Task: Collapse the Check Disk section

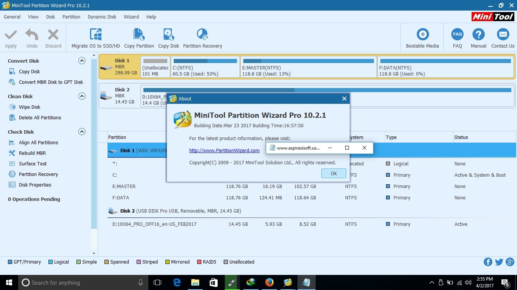Action: 82,132
